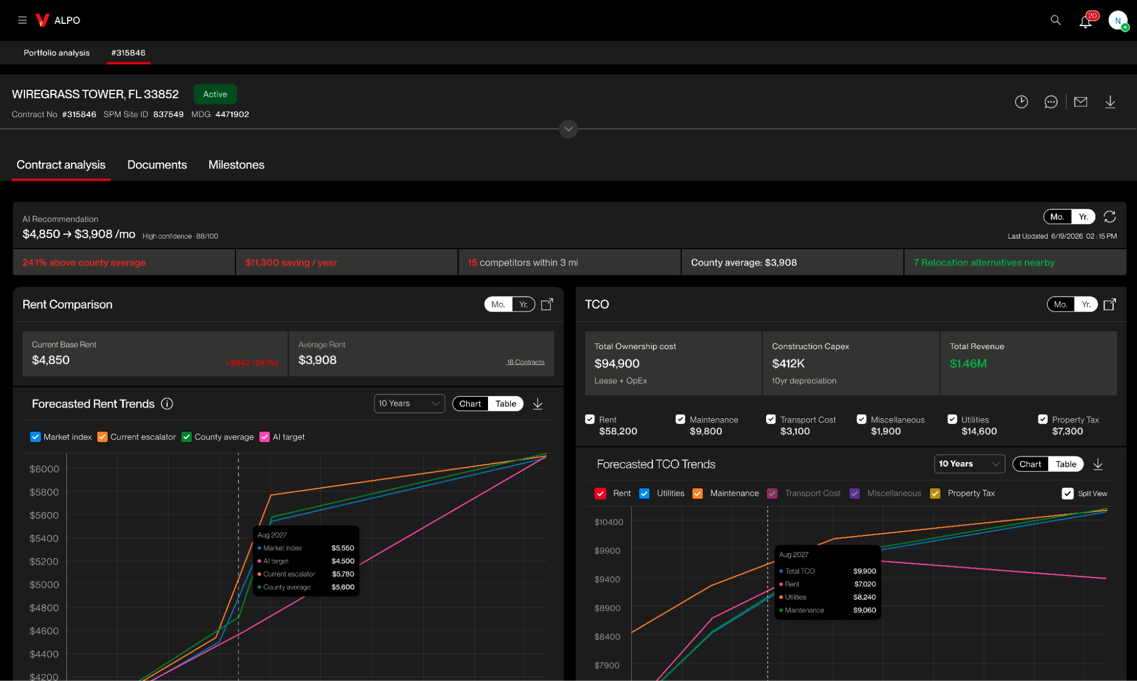
Task: Uncheck the Current escalator legend checkbox
Action: pyautogui.click(x=102, y=437)
